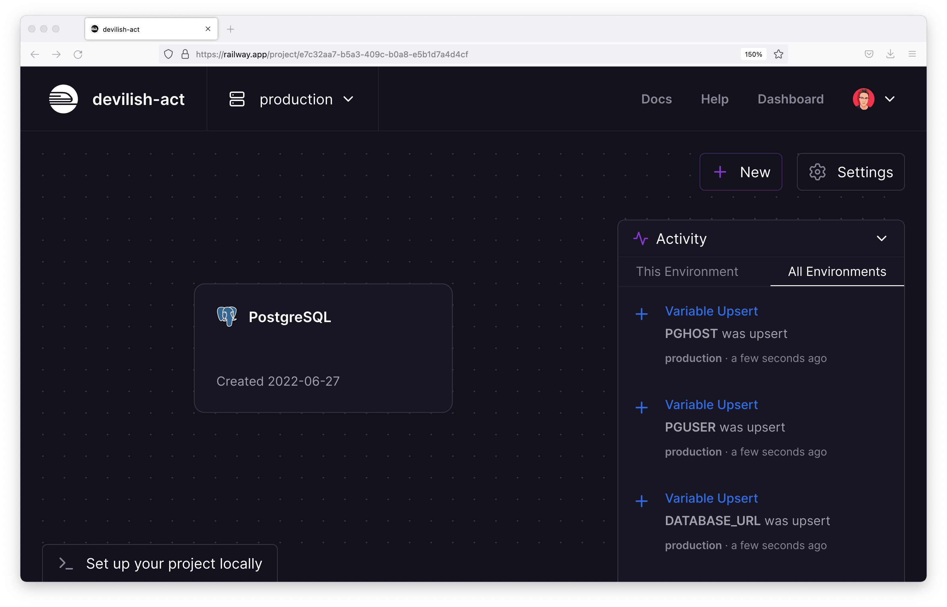Switch to This Environment tab
The image size is (947, 607).
687,272
